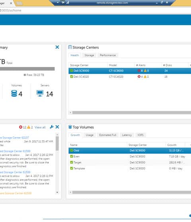
Task: Click the remote session pin icon
Action: point(63,2)
